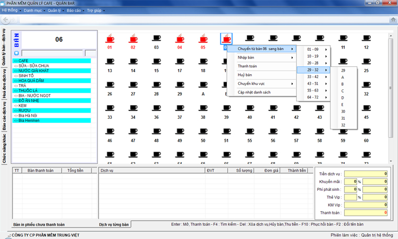Select the Bia Heniken item row
398x239 pixels.
coord(51,121)
